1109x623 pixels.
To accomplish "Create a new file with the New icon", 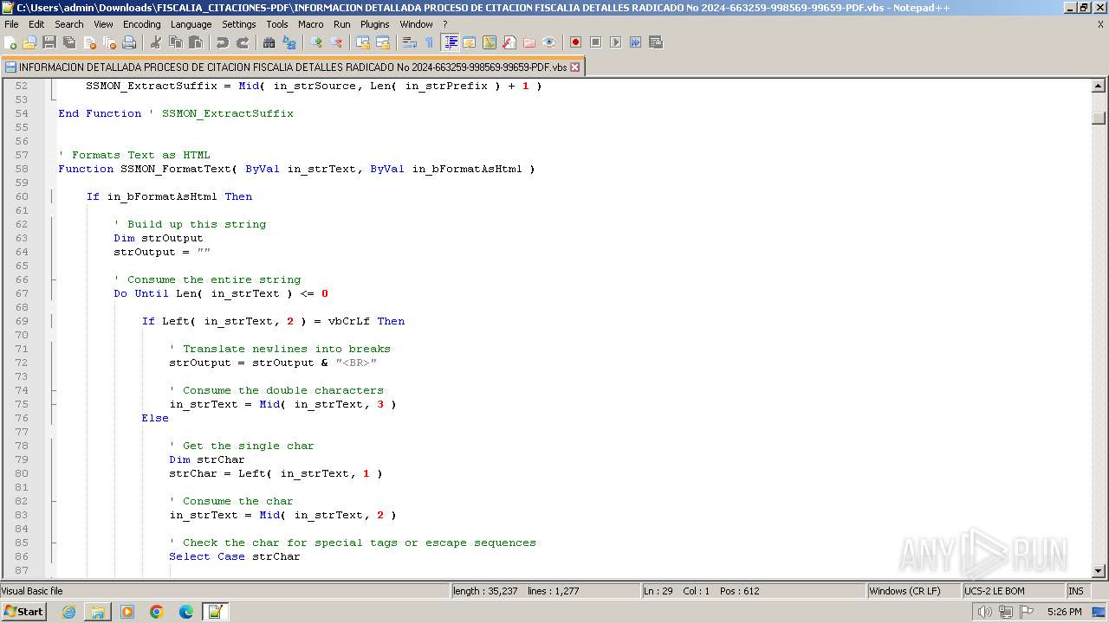I will [x=10, y=42].
